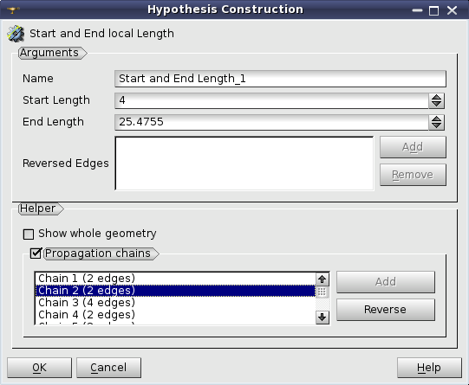Increase End Length with up arrow
Image resolution: width=469 pixels, height=385 pixels.
pyautogui.click(x=436, y=119)
